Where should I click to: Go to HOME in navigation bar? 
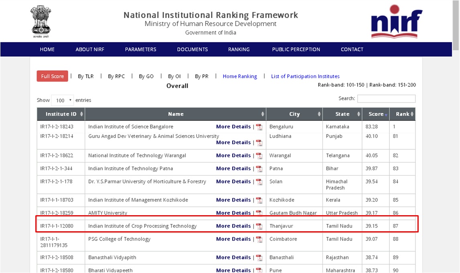(47, 49)
